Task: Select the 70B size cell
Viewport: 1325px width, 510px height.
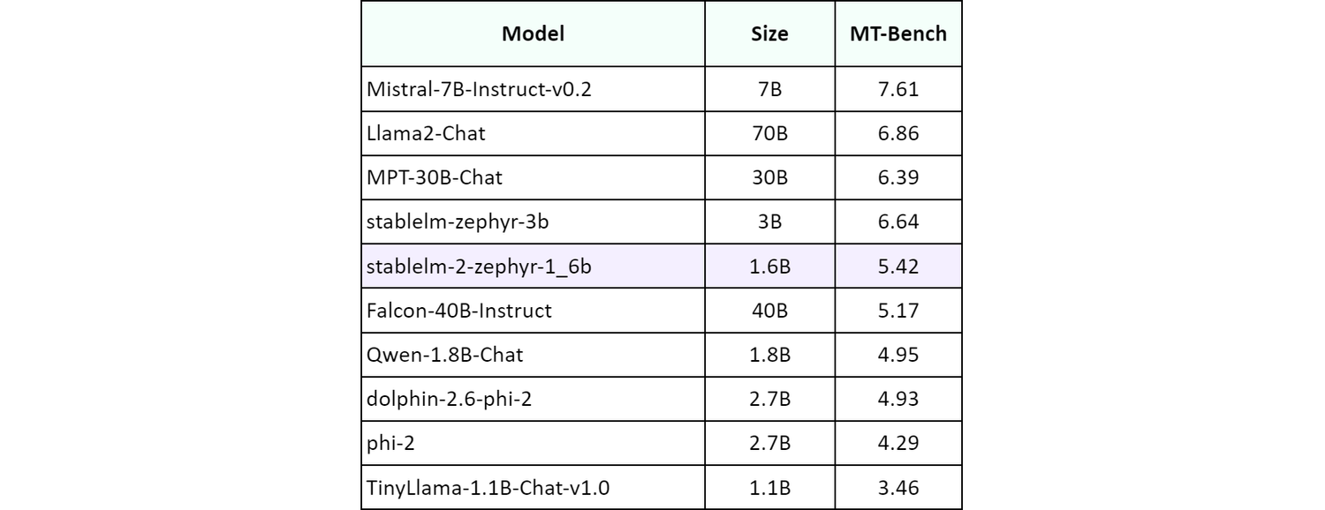Action: point(769,133)
